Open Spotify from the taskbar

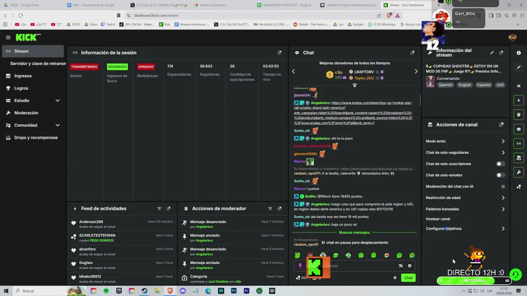tap(106, 291)
